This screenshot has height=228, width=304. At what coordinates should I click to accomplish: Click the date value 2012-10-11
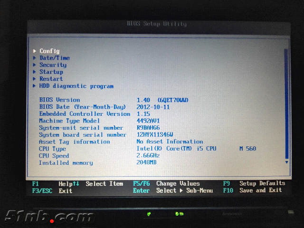pos(153,107)
